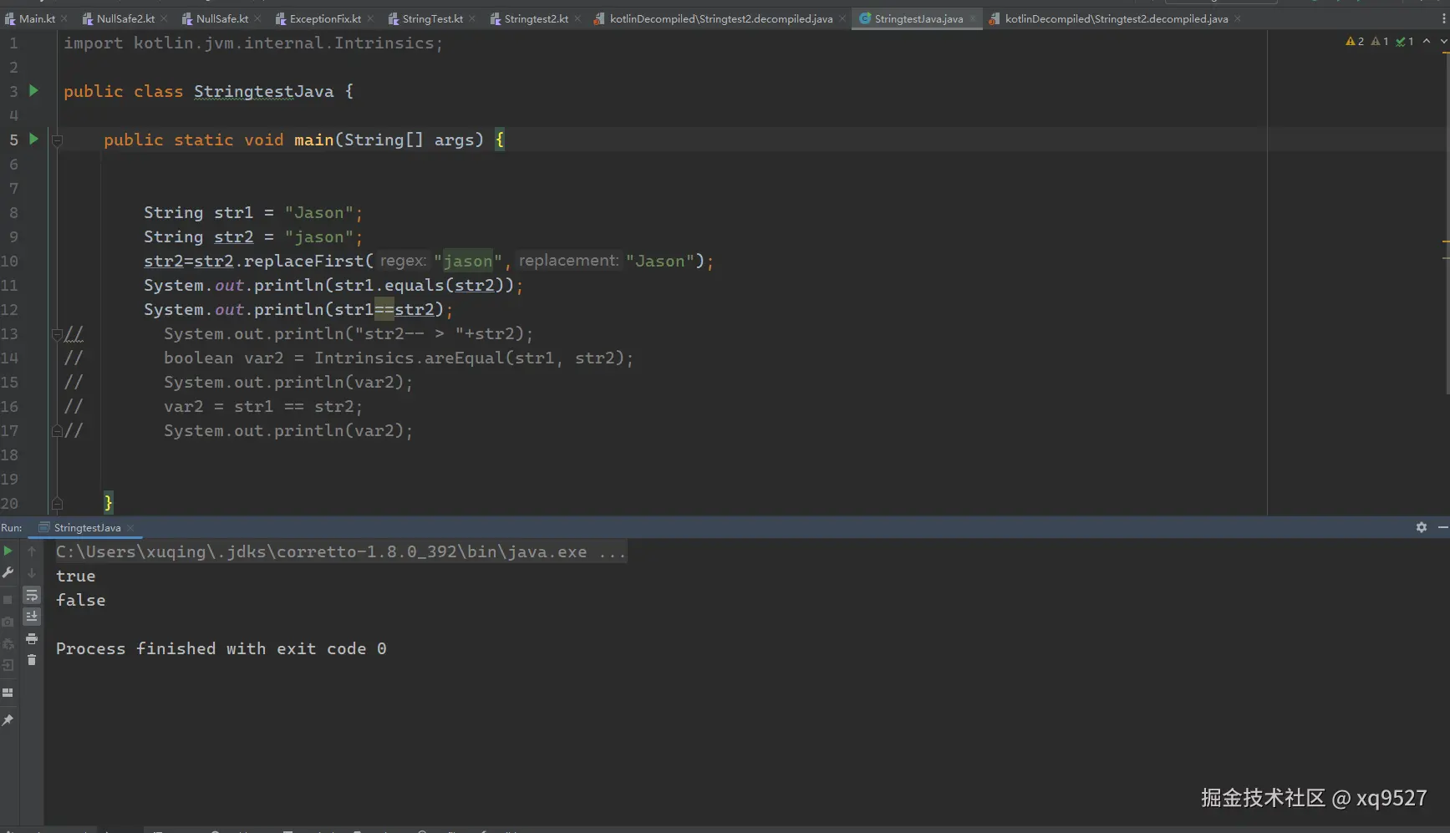This screenshot has width=1450, height=833.
Task: Close the NullSafe2.kt tab
Action: [164, 18]
